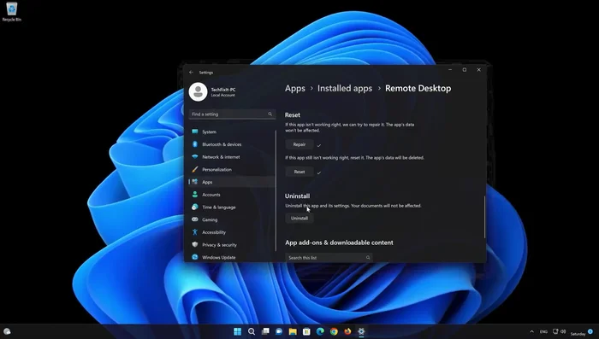The height and width of the screenshot is (339, 599).
Task: Click the 'App add-ons & downloadable content' heading
Action: coord(339,243)
